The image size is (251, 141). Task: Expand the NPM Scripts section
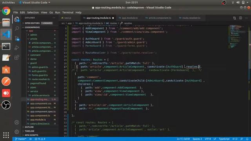pos(40,135)
